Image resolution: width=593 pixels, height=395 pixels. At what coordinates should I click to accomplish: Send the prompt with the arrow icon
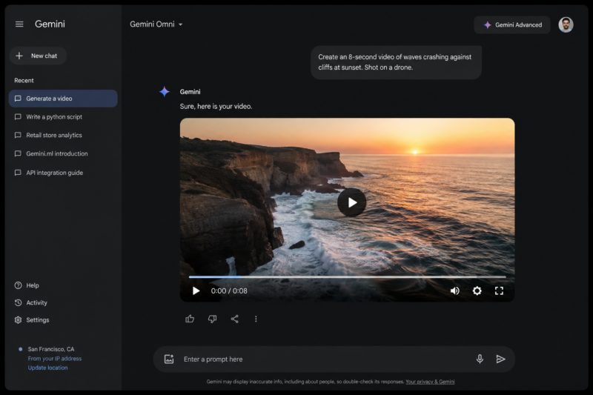[x=500, y=359]
